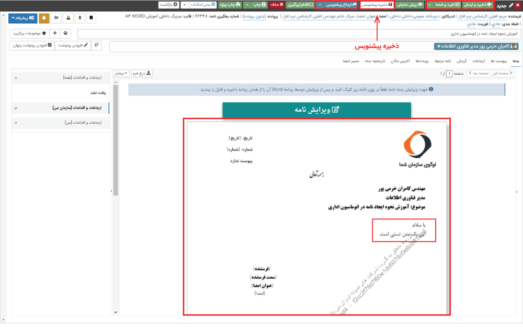523x327 pixels.
Task: Click the letter subject input field
Action: tap(298, 33)
